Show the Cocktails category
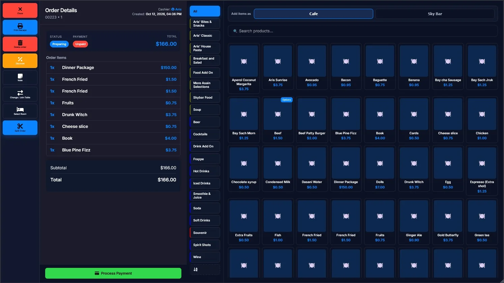This screenshot has height=283, width=504. (x=205, y=134)
